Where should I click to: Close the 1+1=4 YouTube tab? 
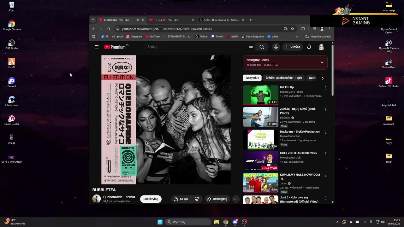pyautogui.click(x=193, y=20)
